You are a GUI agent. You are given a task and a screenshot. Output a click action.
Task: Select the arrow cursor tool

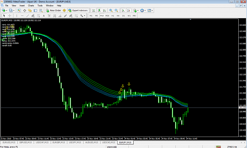pos(4,16)
